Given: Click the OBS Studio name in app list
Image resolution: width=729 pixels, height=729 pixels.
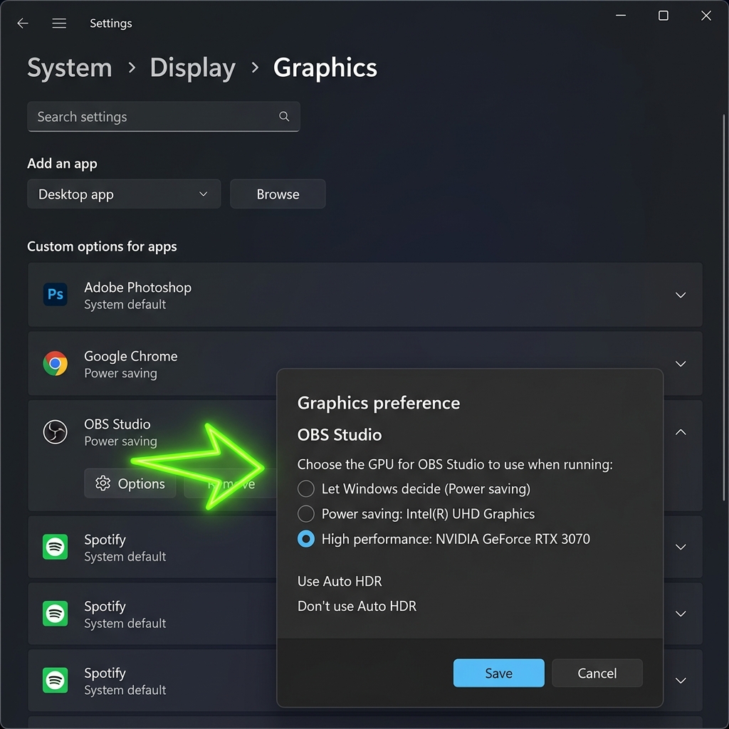Looking at the screenshot, I should (x=117, y=424).
